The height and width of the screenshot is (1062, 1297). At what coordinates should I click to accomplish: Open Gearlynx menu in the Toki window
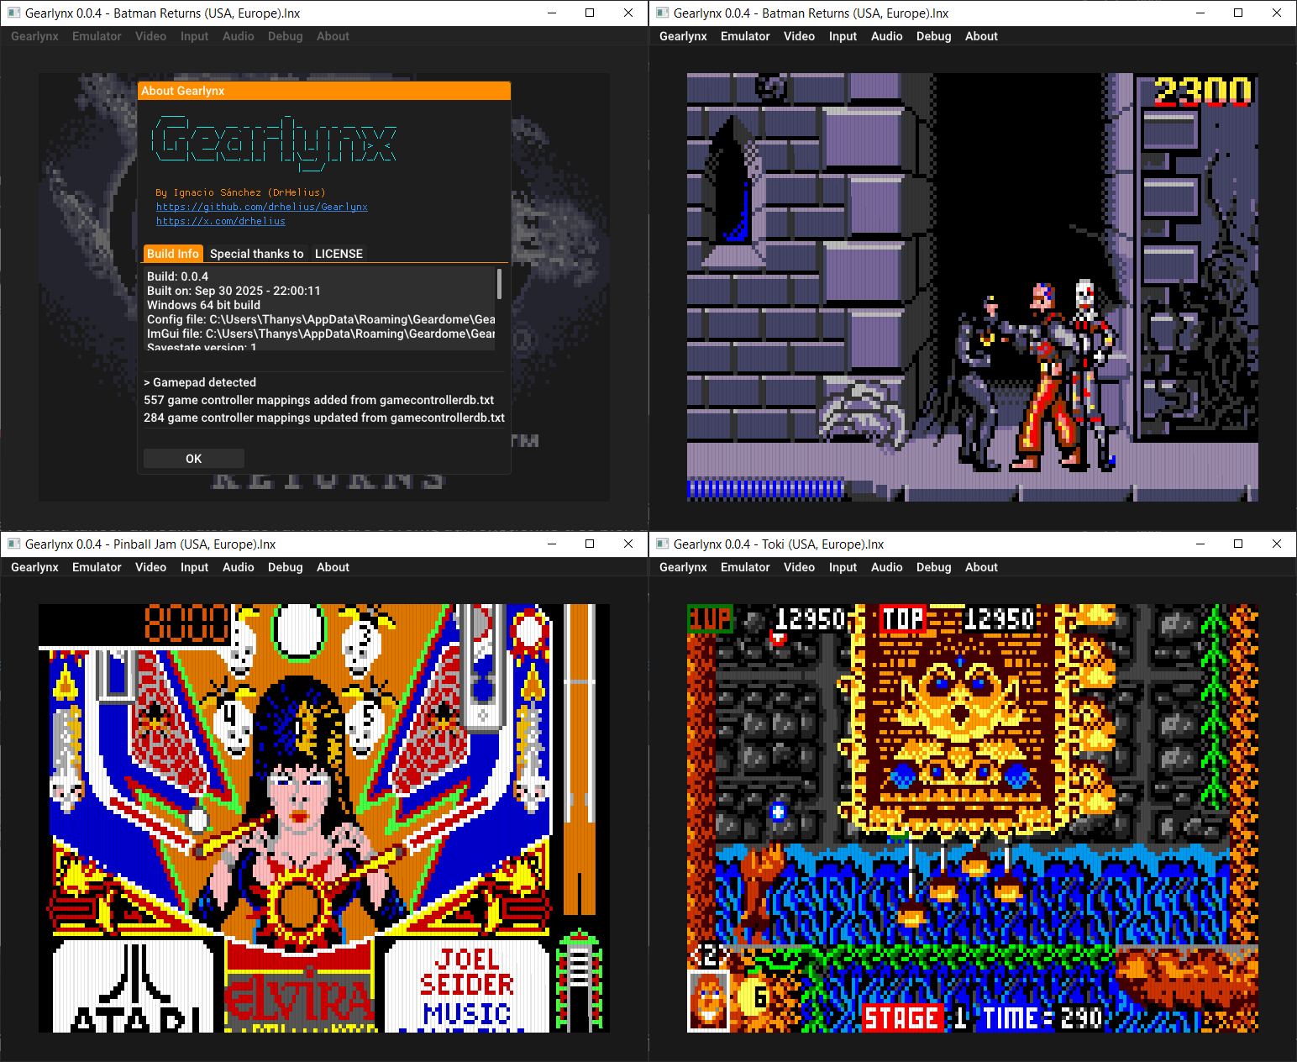point(683,567)
